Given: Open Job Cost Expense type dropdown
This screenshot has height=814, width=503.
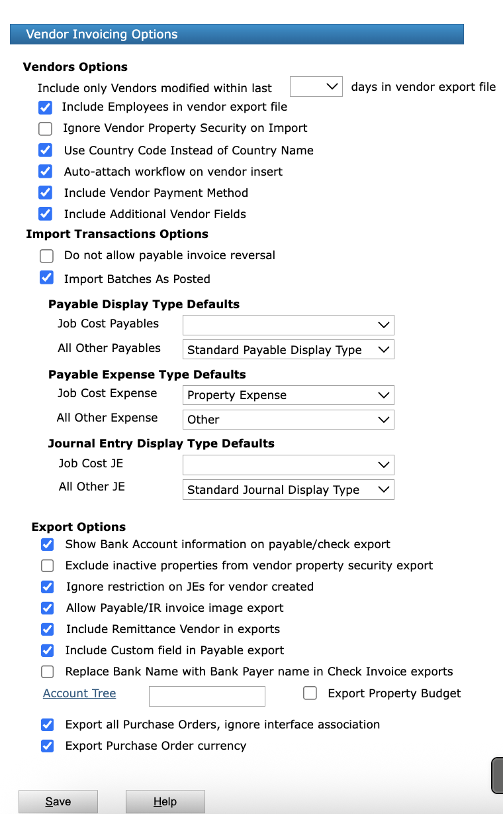Looking at the screenshot, I should [288, 395].
